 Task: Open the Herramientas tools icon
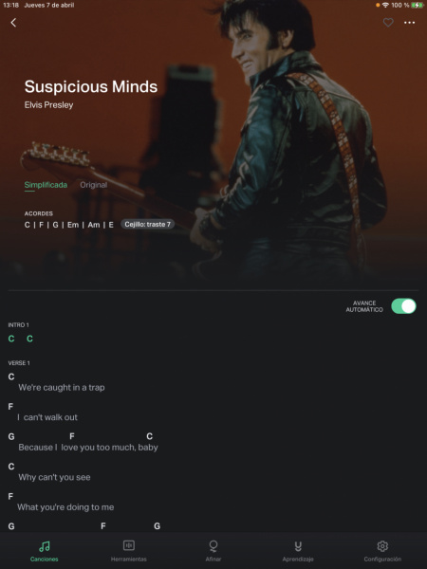point(129,545)
